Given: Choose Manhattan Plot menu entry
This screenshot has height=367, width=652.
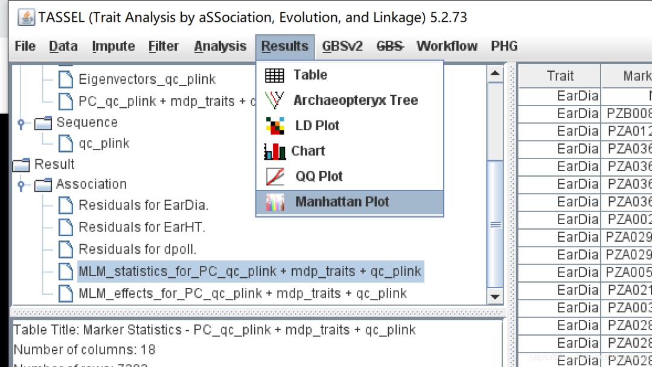Looking at the screenshot, I should pyautogui.click(x=350, y=202).
